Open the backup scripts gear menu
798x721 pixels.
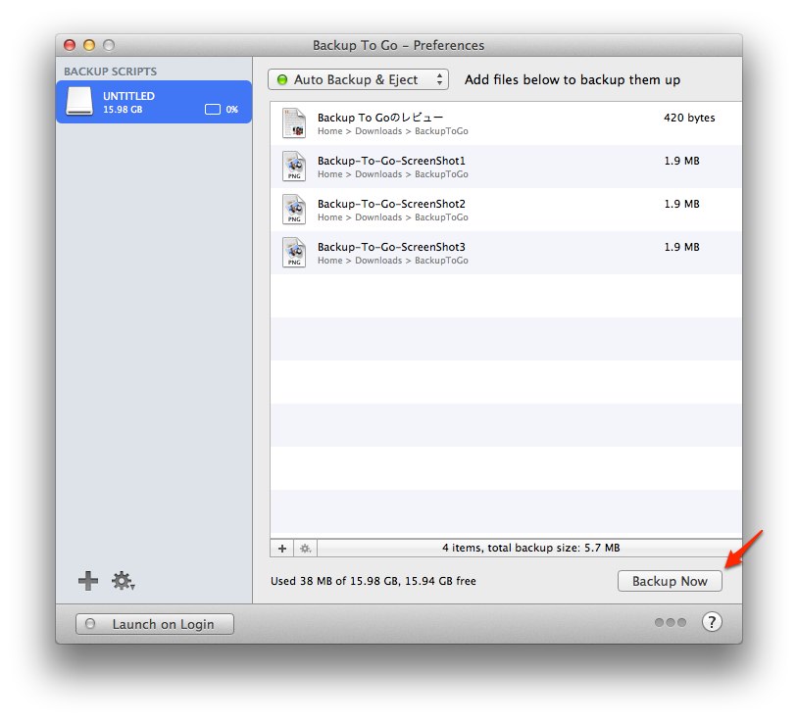[123, 580]
